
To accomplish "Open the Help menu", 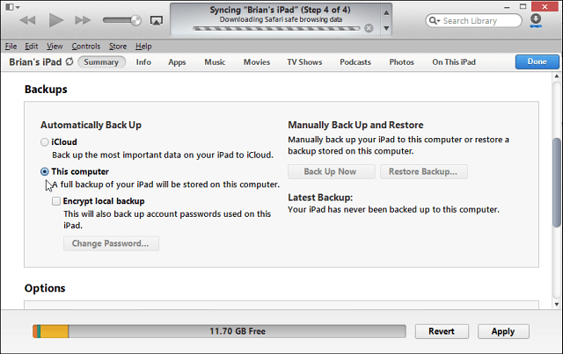I will 143,47.
